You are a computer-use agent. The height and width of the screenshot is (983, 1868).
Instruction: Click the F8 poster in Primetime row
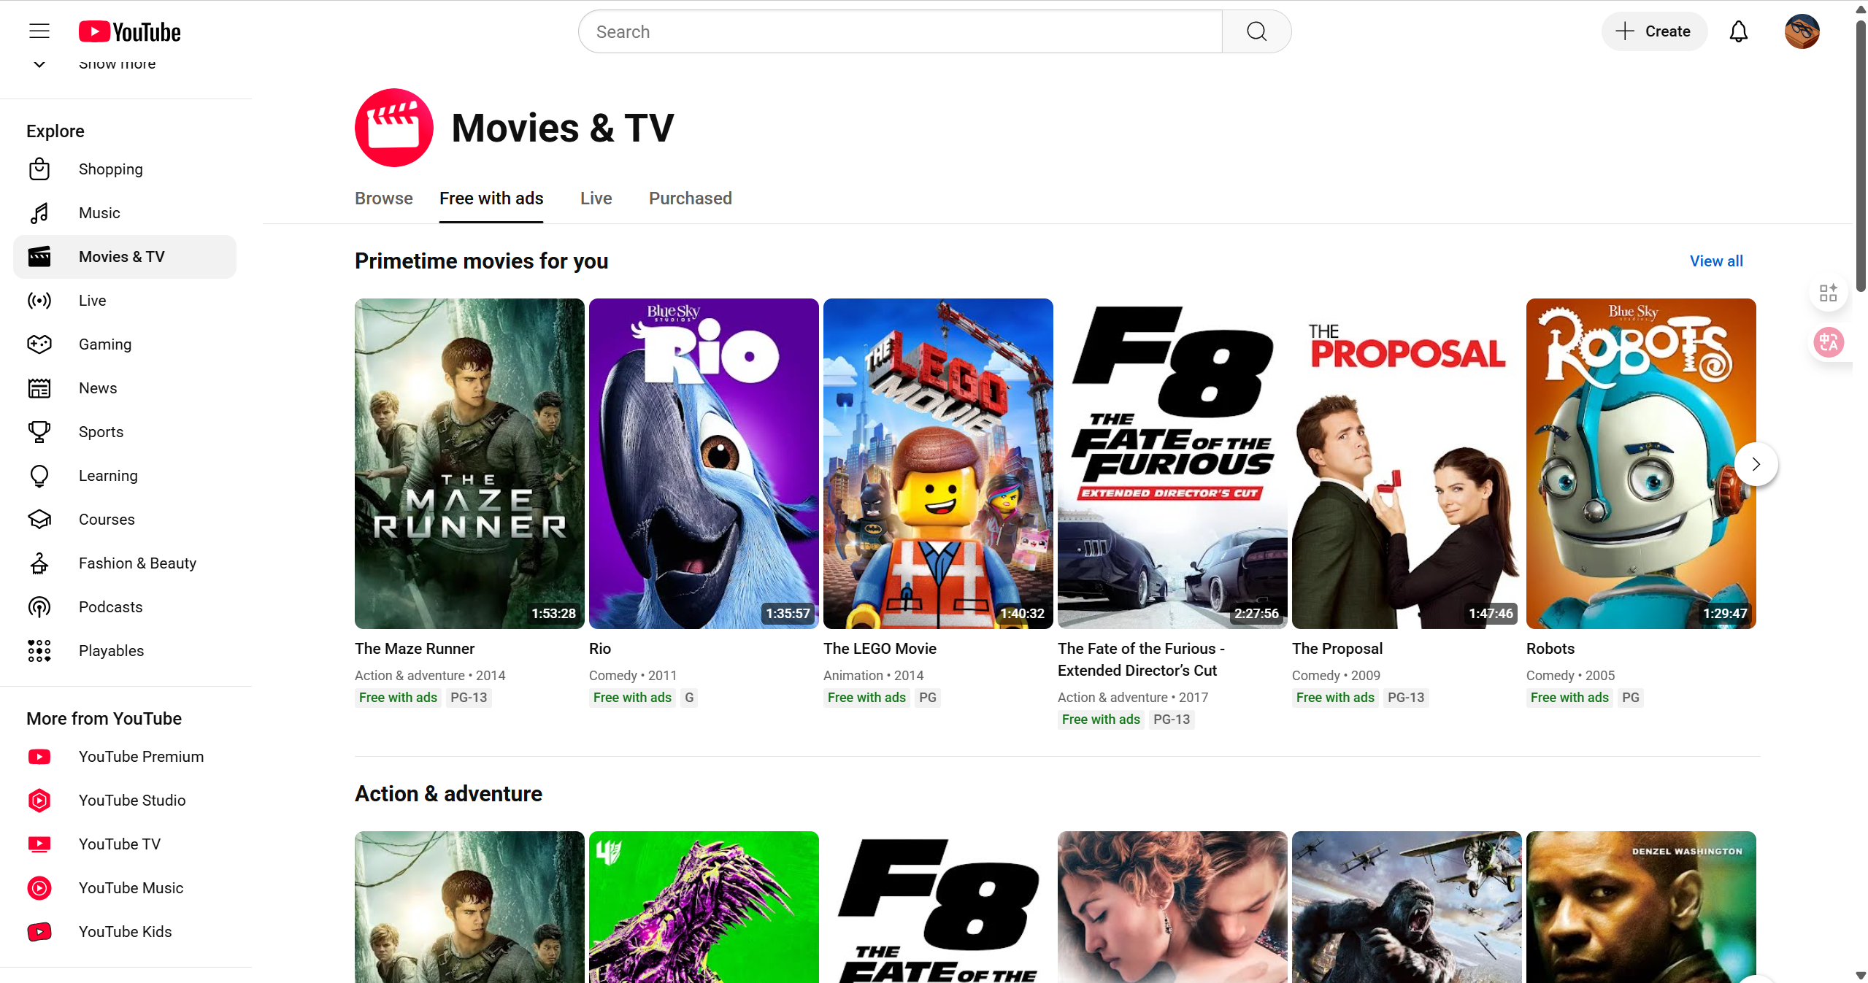[1172, 463]
